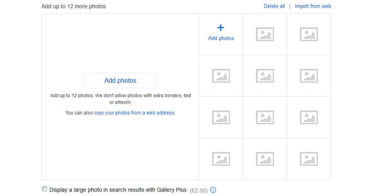392x196 pixels.
Task: Enable the Gallery Plus large photo checkbox
Action: pos(44,189)
